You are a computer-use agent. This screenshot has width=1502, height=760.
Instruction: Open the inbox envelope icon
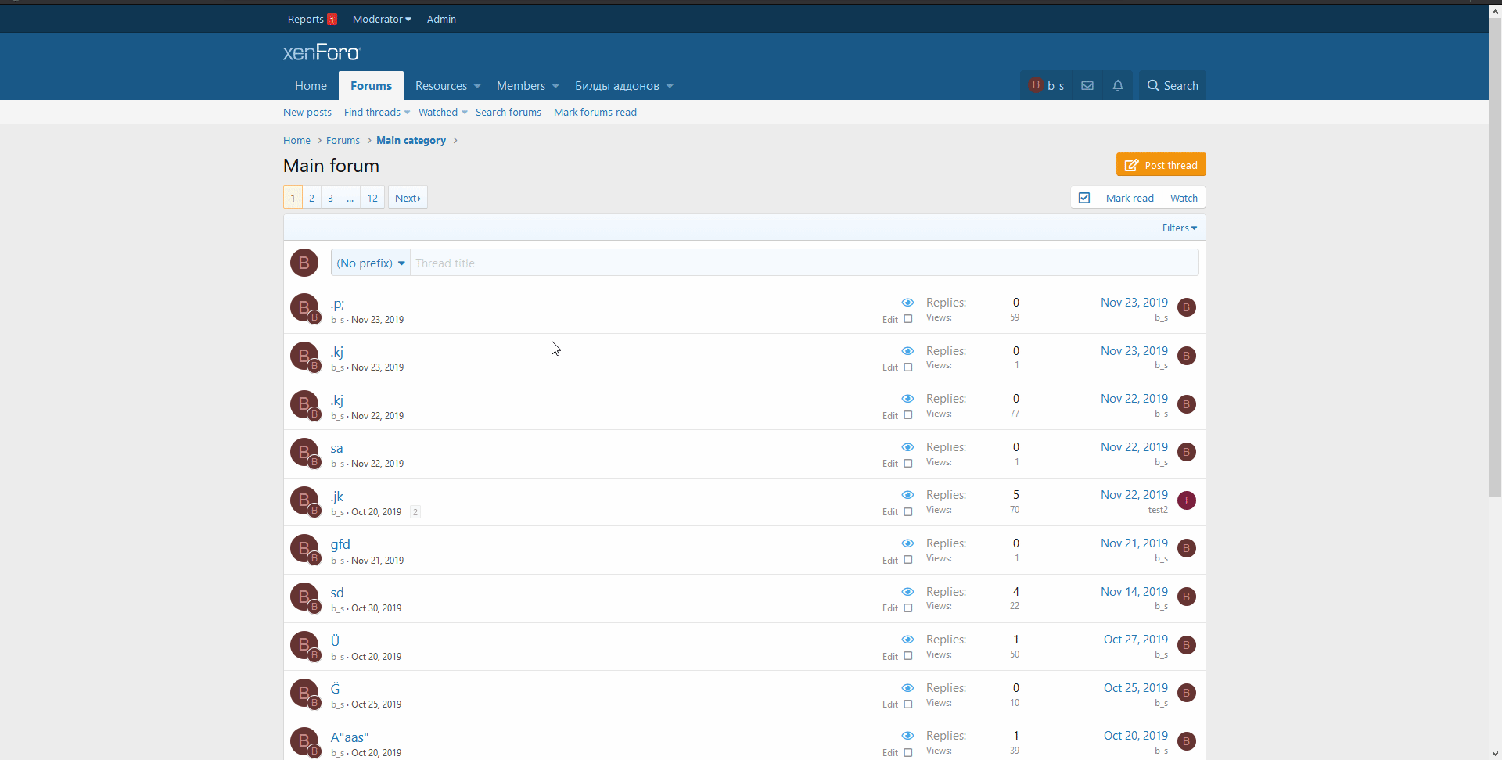click(x=1087, y=86)
